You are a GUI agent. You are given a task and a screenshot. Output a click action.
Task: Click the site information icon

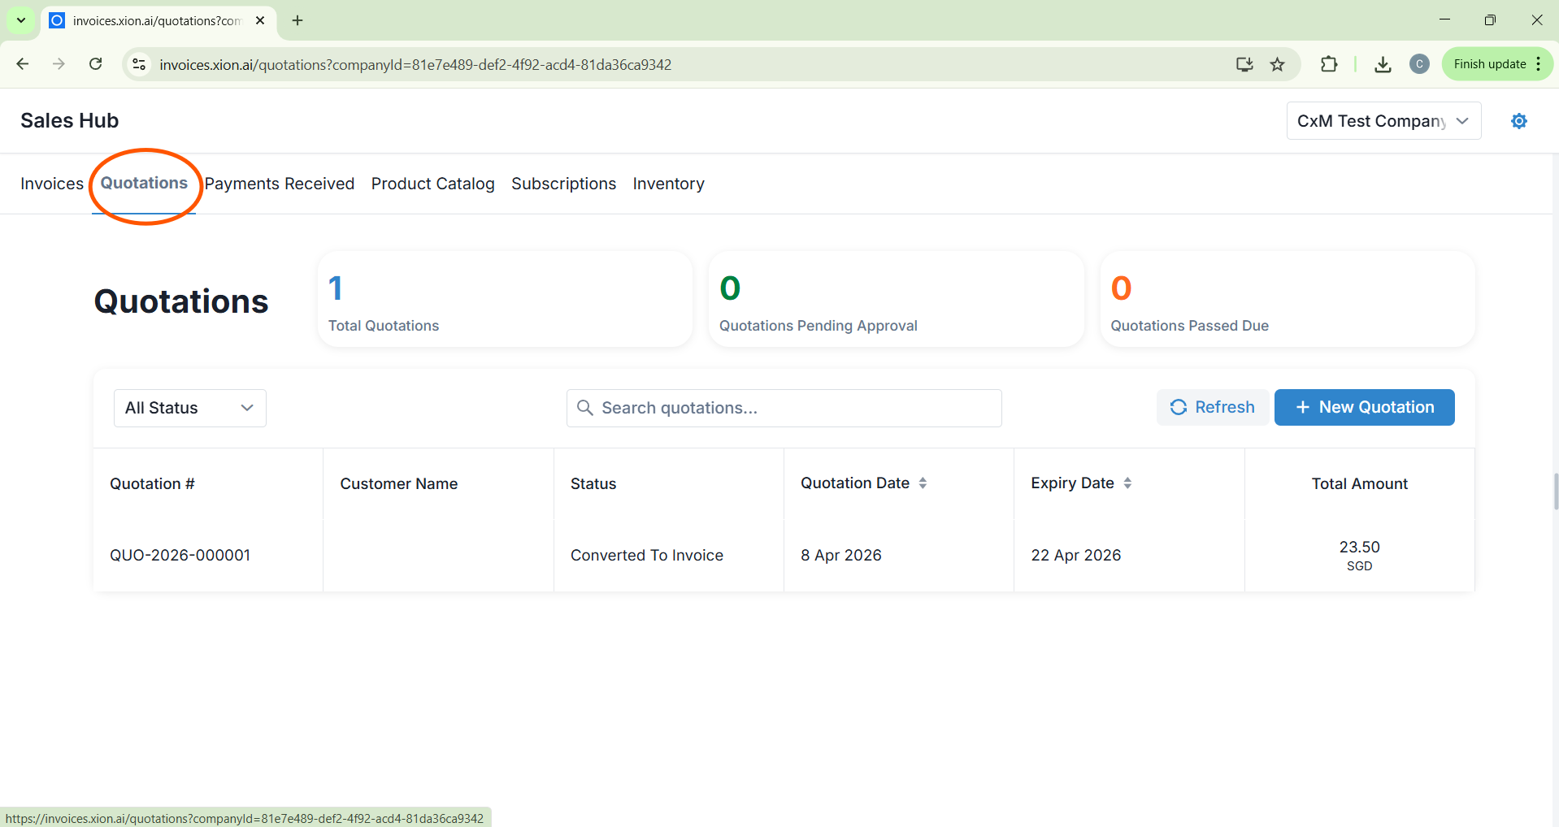(x=139, y=64)
